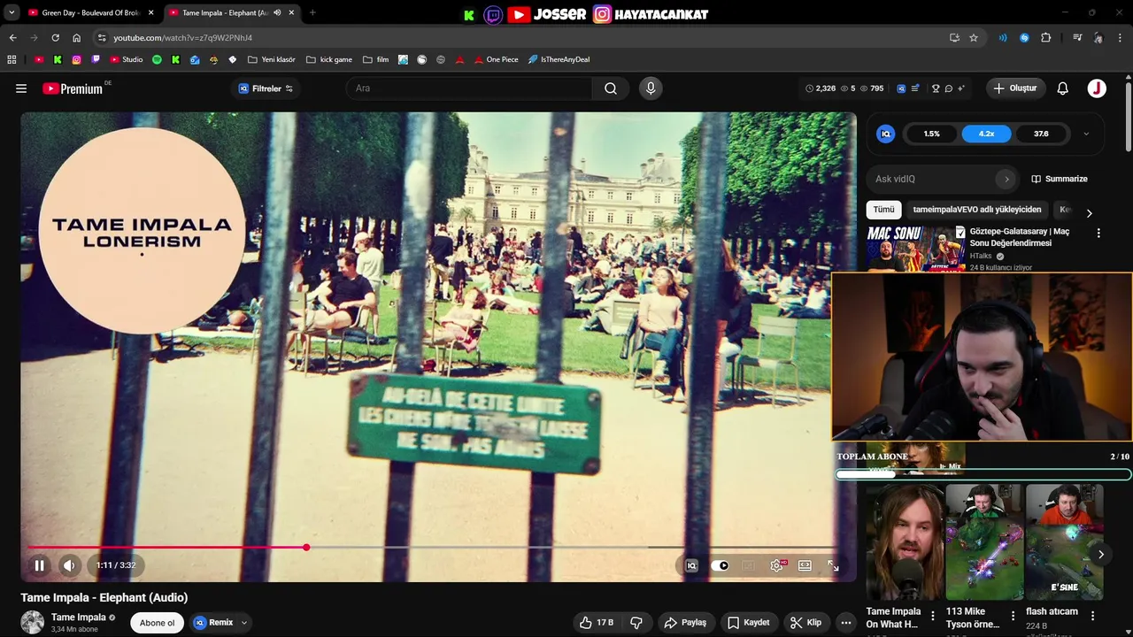Viewport: 1133px width, 637px height.
Task: Close the Tame Impala - Elephant tab
Action: [x=291, y=13]
